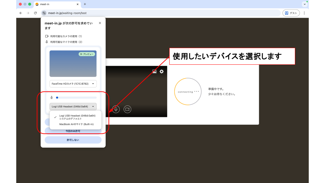
Task: Select Logi USB Headset system default option
Action: (x=77, y=117)
